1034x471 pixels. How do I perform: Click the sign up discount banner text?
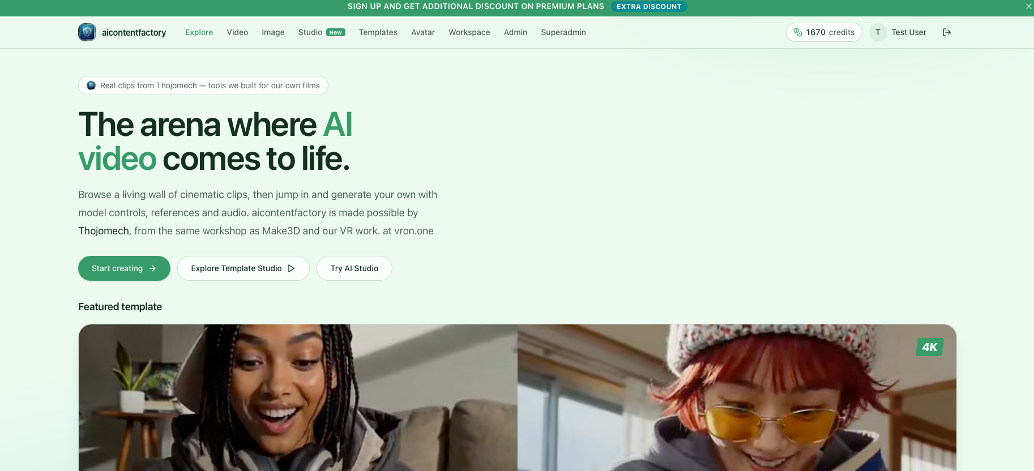pos(476,7)
